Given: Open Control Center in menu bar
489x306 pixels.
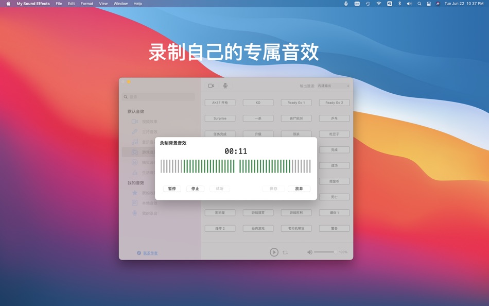Looking at the screenshot, I should pyautogui.click(x=429, y=4).
